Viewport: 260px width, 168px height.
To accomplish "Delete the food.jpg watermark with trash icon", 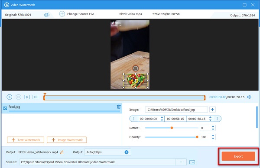I will coord(119,107).
